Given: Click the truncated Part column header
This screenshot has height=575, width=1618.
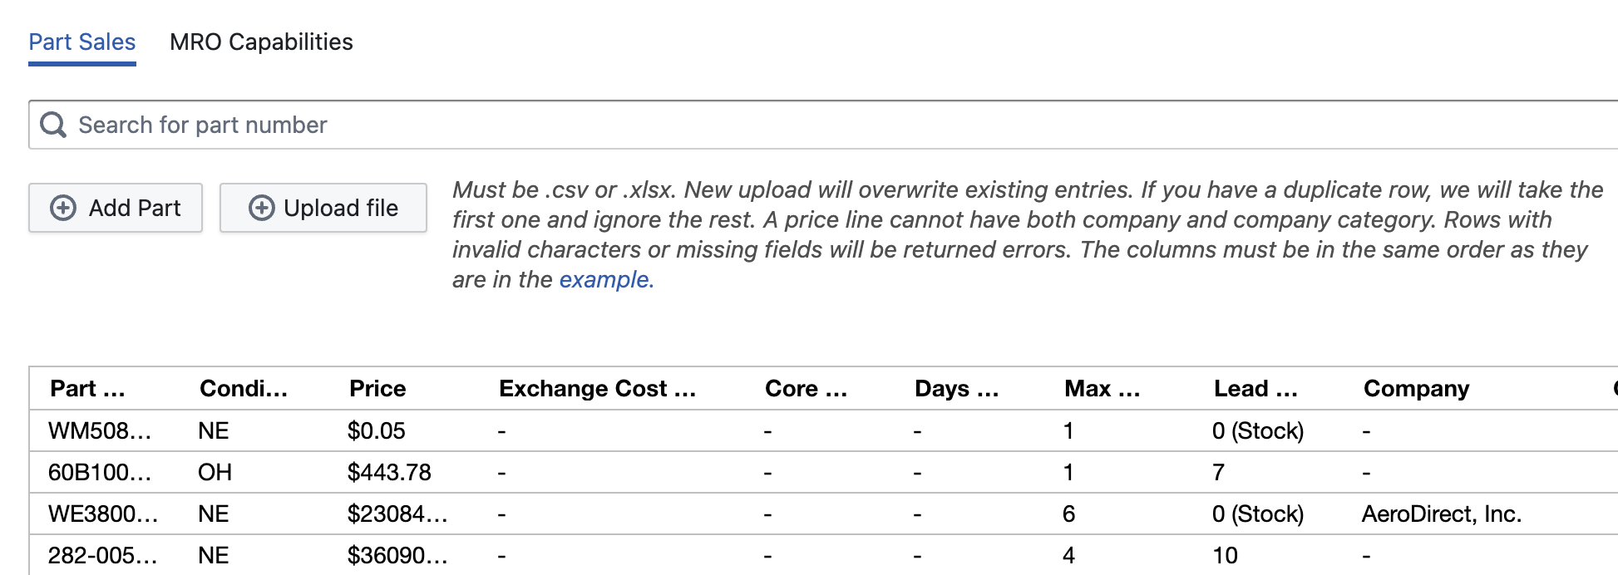Looking at the screenshot, I should (87, 388).
